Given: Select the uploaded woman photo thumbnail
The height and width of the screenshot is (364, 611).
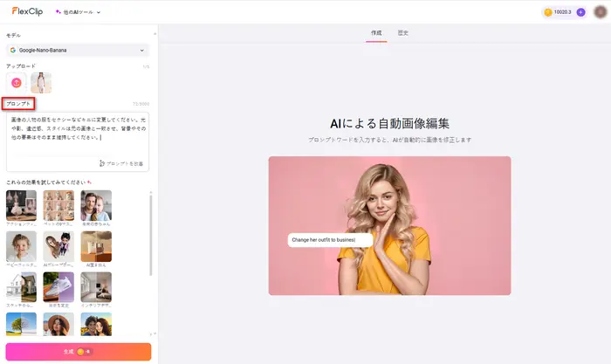Looking at the screenshot, I should tap(41, 83).
